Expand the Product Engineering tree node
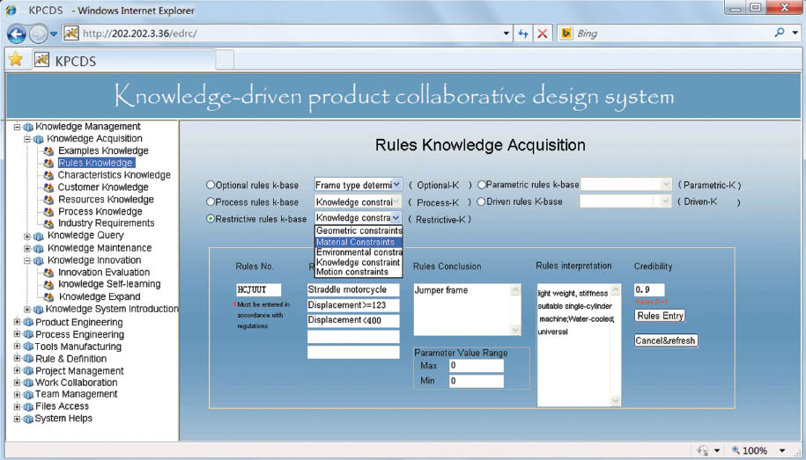806x460 pixels. click(17, 323)
